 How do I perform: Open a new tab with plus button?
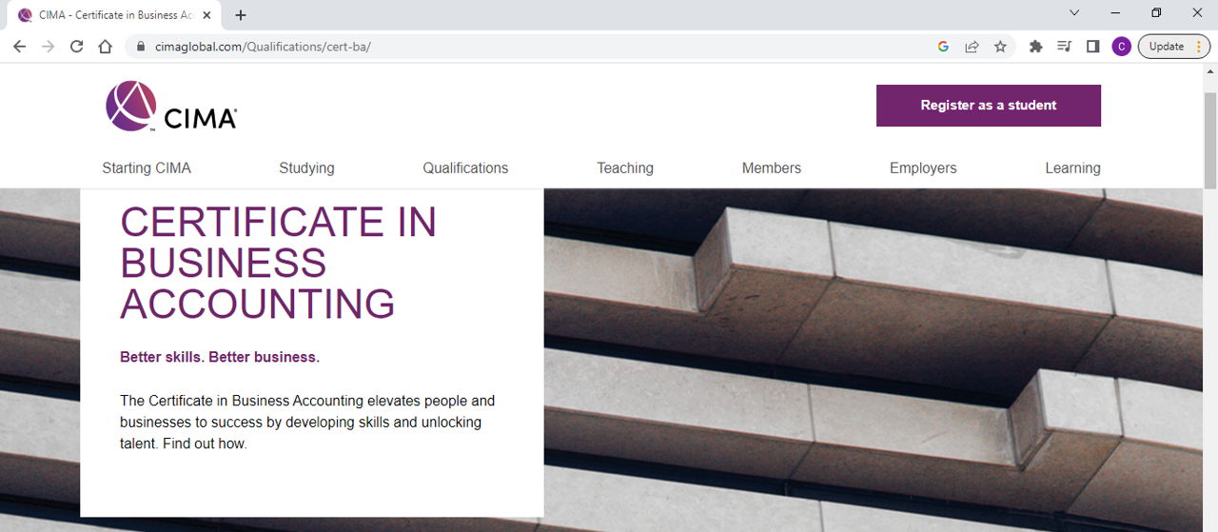(x=241, y=15)
